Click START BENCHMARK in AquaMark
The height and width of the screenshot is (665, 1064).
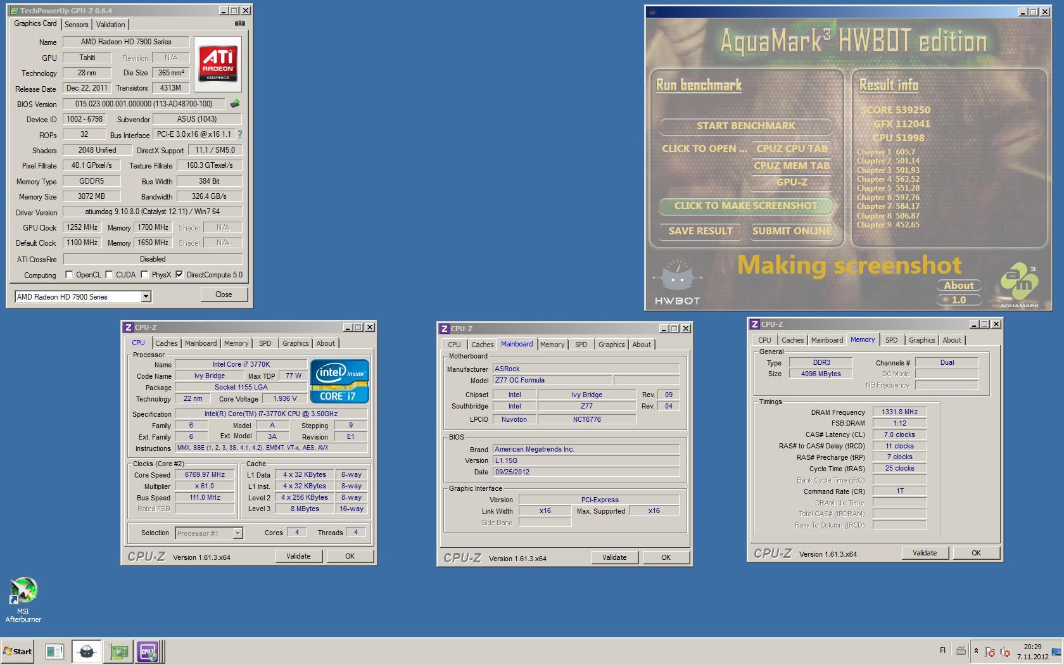745,126
